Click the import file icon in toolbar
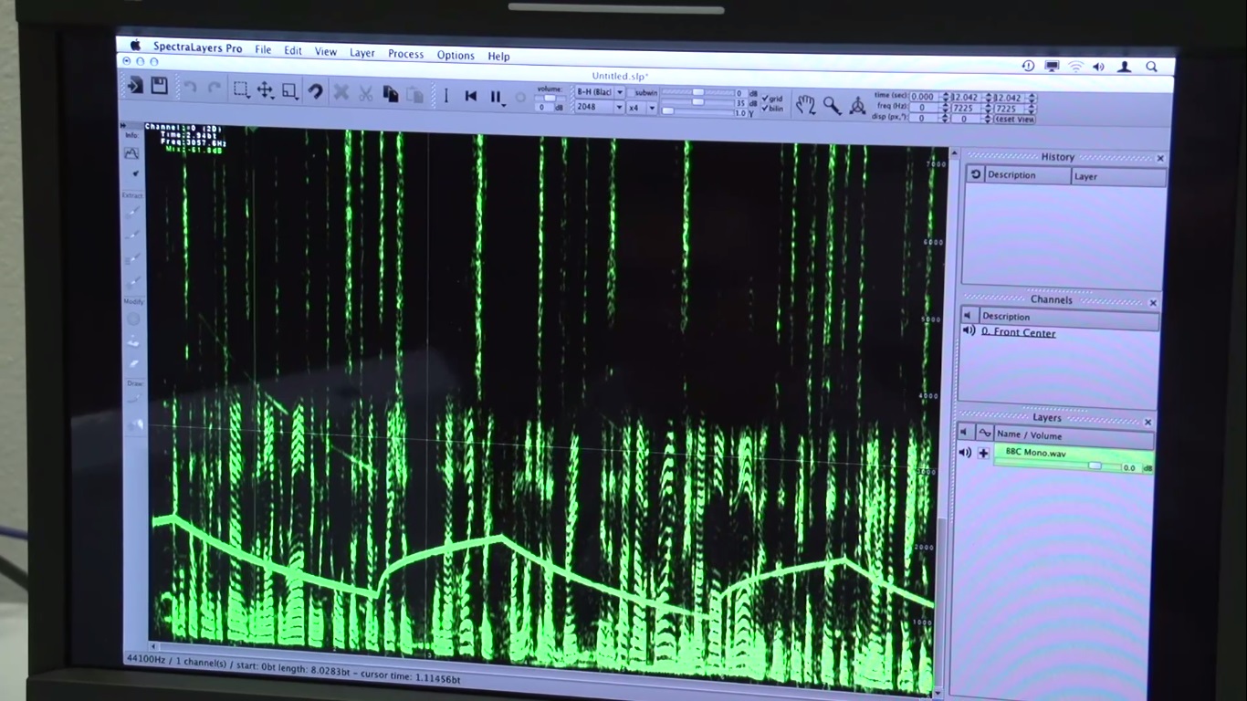1247x701 pixels. click(x=135, y=86)
